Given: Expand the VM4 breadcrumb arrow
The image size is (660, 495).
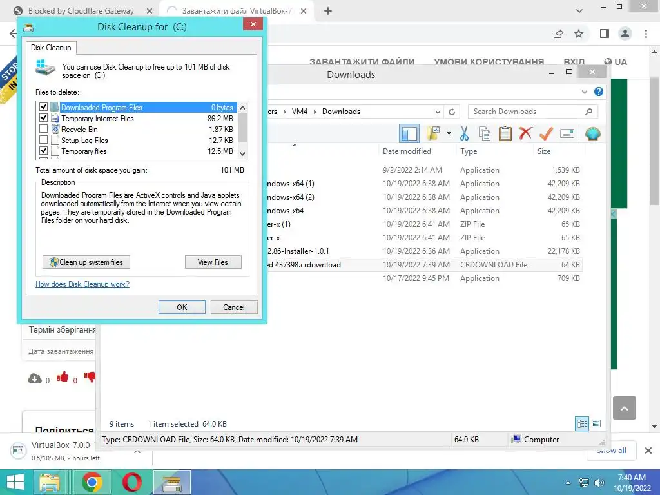Looking at the screenshot, I should pyautogui.click(x=315, y=112).
